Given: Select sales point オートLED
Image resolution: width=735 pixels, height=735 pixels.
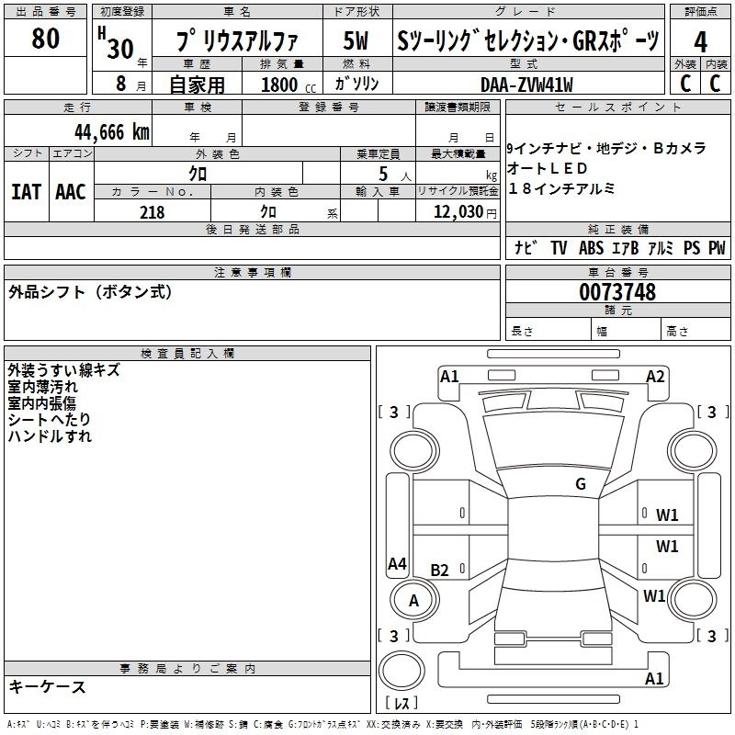Looking at the screenshot, I should (x=547, y=168).
